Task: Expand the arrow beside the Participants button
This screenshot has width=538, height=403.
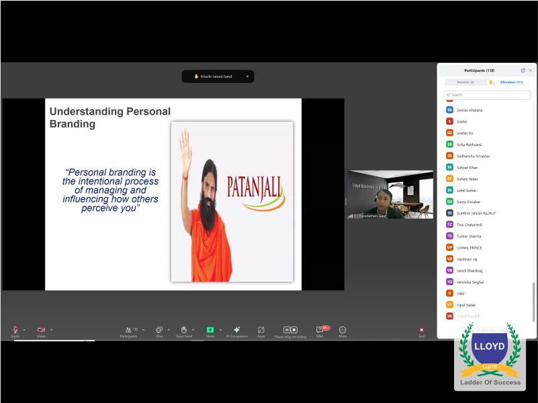Action: click(144, 330)
